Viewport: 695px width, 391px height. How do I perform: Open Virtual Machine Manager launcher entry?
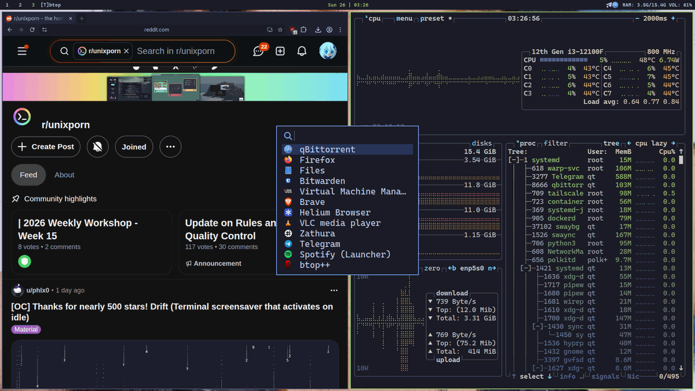click(348, 191)
